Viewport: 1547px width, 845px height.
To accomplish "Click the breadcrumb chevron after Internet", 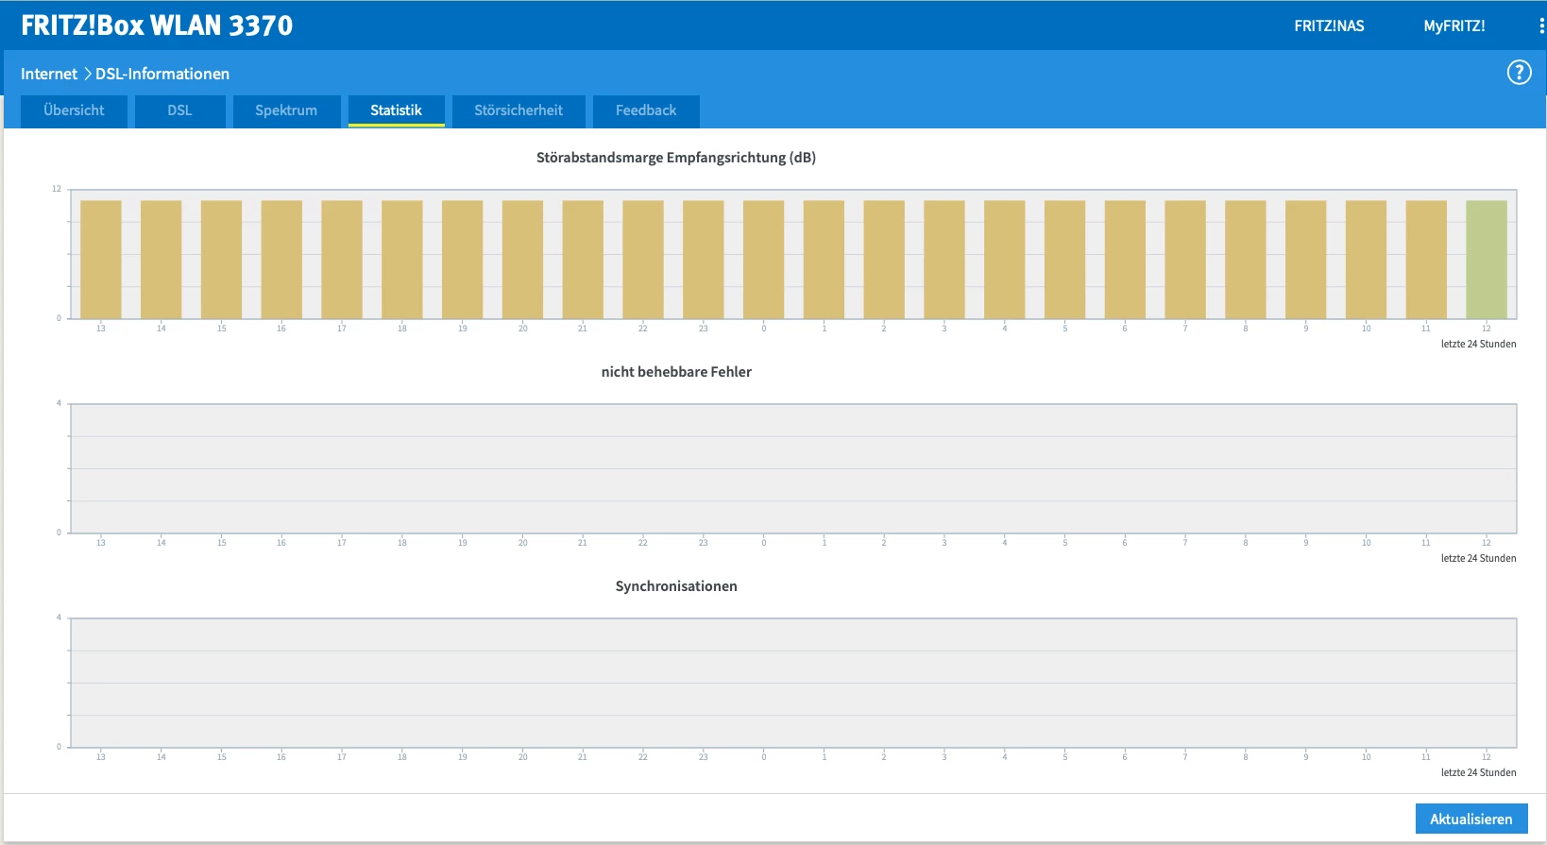I will (87, 74).
